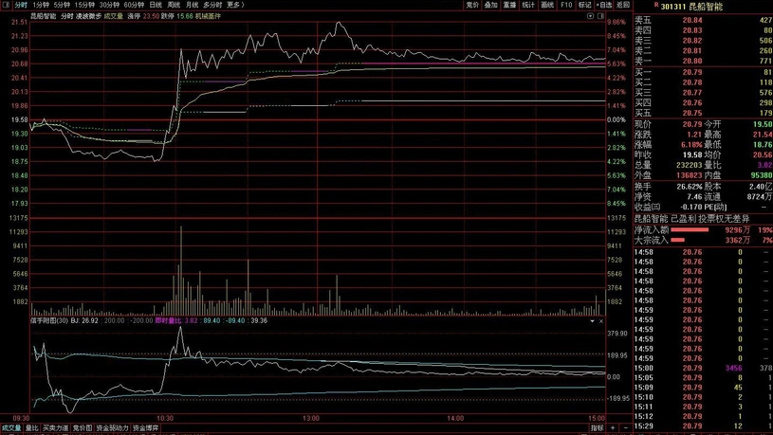Click the 15:29 trade row
Screen dimensions: 773x435
click(703, 426)
